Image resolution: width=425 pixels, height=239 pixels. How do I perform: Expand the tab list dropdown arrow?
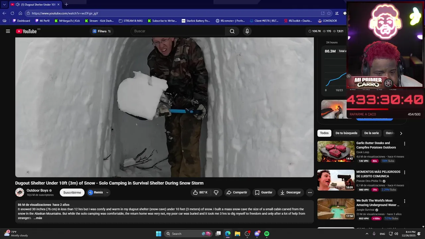4,4
